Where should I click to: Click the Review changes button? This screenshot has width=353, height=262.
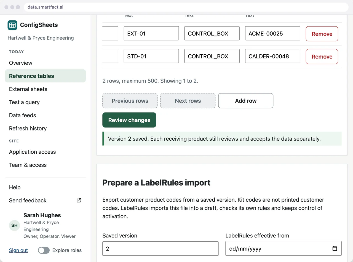(129, 120)
